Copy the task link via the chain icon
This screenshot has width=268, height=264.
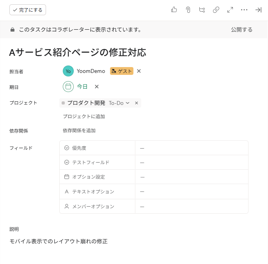click(216, 10)
